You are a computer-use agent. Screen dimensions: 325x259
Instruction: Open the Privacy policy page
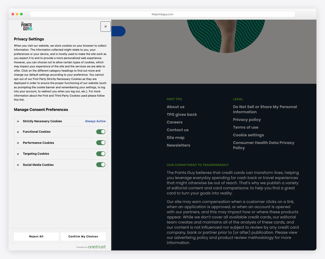tap(247, 119)
